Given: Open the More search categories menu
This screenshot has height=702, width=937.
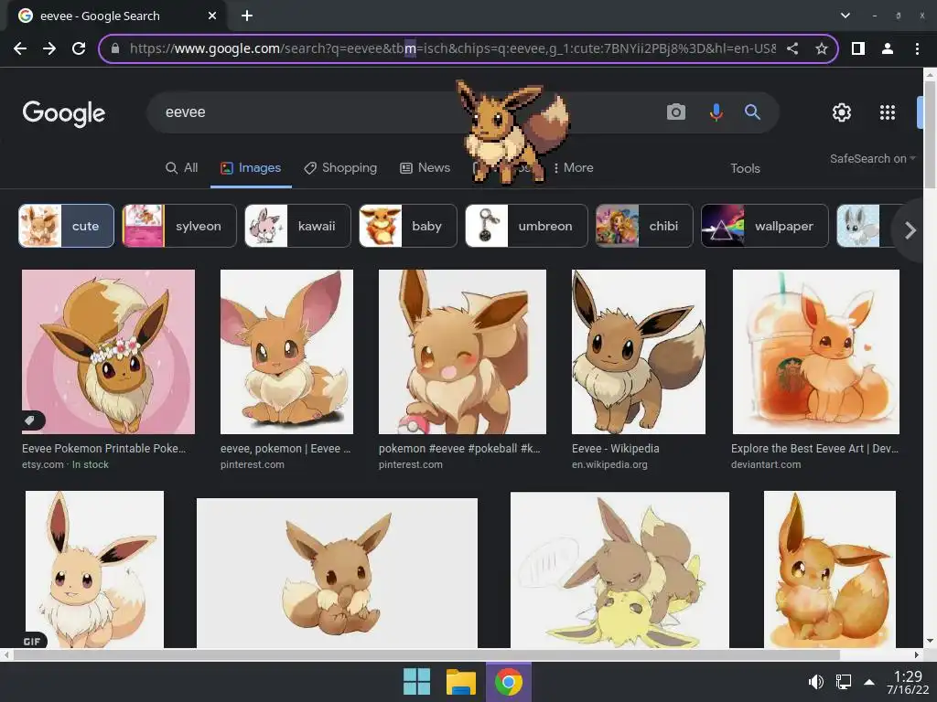Looking at the screenshot, I should pos(573,168).
